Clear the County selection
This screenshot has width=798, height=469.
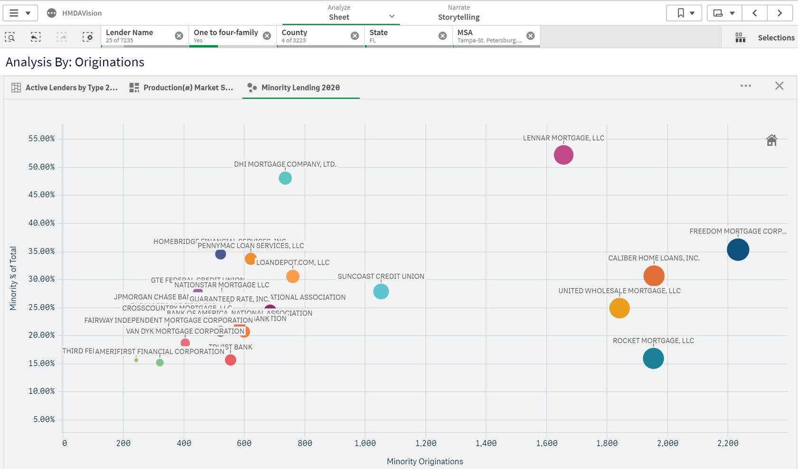[355, 36]
